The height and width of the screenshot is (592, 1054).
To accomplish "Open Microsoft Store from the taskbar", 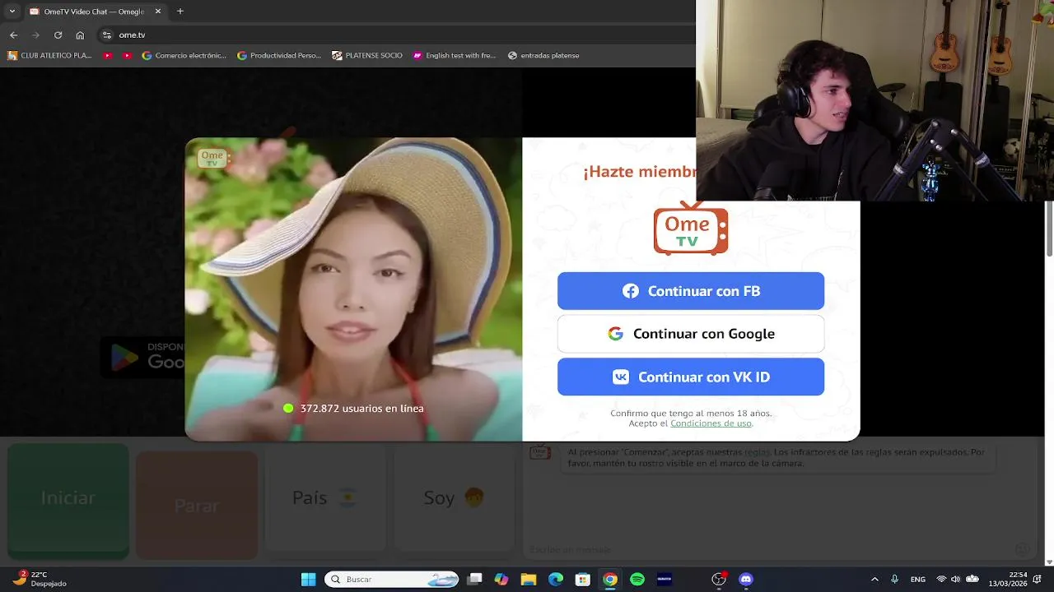I will pos(583,580).
